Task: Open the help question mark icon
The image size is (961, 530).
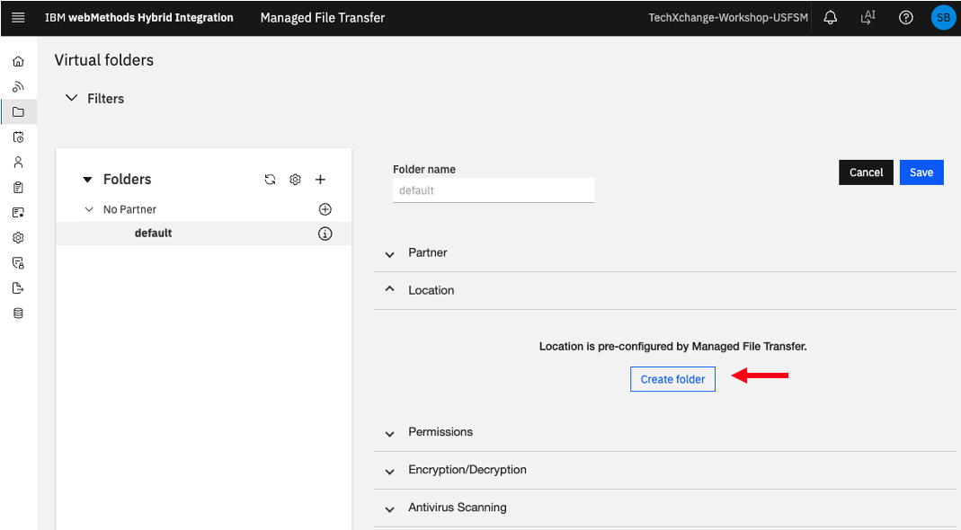Action: tap(905, 18)
